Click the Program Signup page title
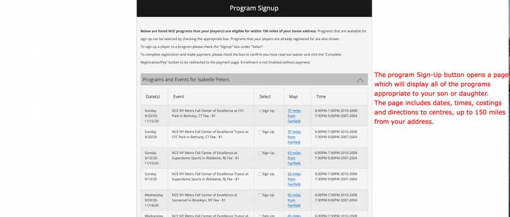510x217 pixels. 254,8
